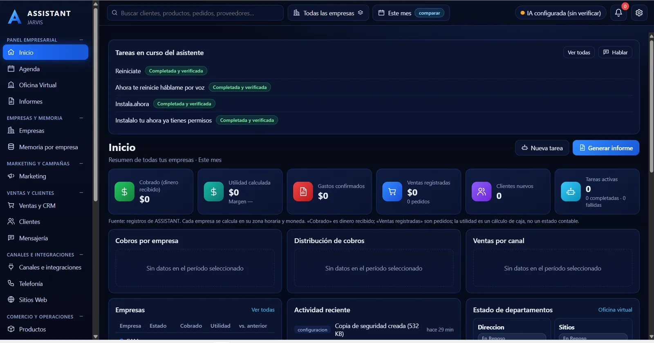Click the Marketing megaphone icon
The image size is (654, 343).
coord(11,176)
